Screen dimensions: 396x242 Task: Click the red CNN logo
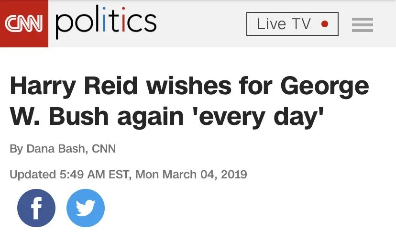click(24, 23)
